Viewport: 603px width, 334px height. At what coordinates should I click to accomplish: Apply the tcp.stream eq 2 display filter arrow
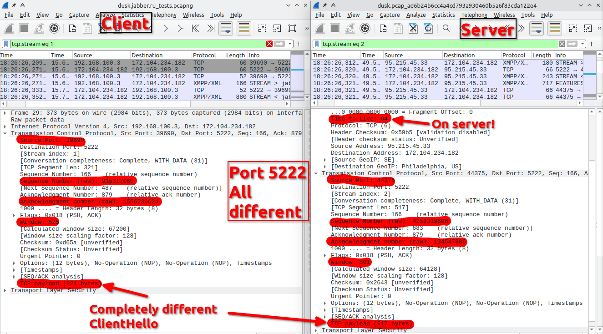click(x=572, y=44)
